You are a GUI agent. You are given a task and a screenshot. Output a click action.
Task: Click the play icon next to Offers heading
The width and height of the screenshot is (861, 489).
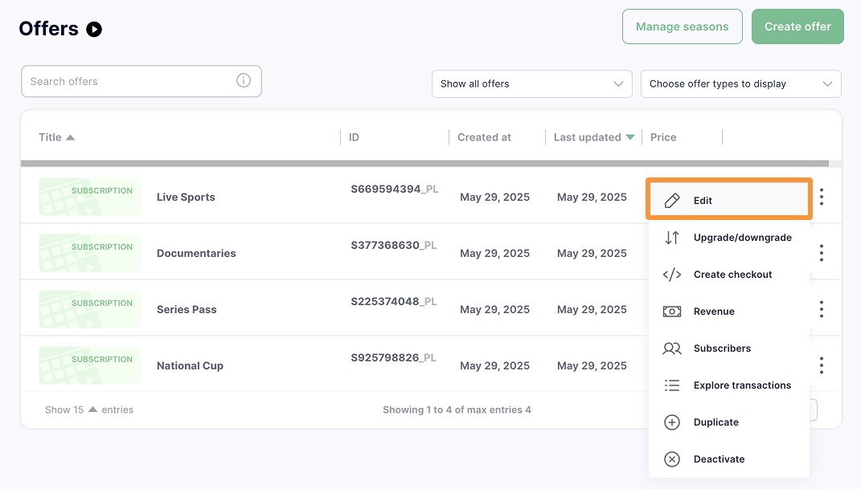[94, 29]
